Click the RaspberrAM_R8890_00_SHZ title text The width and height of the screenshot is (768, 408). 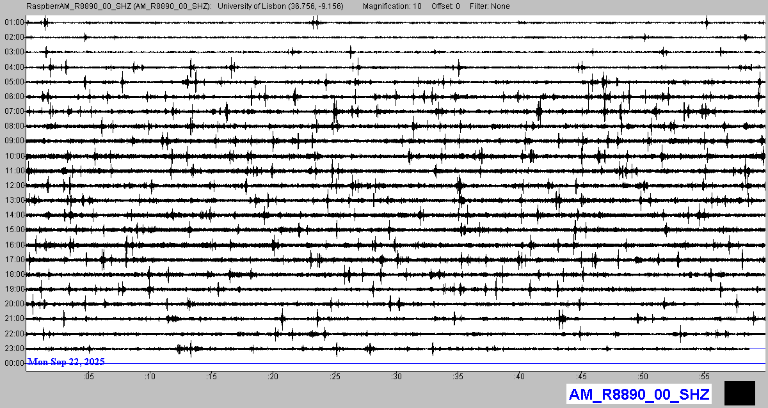[119, 6]
